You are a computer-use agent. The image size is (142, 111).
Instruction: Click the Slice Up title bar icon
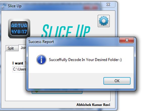pos(4,6)
